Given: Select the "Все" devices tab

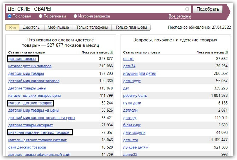Looking at the screenshot, I should point(12,28).
